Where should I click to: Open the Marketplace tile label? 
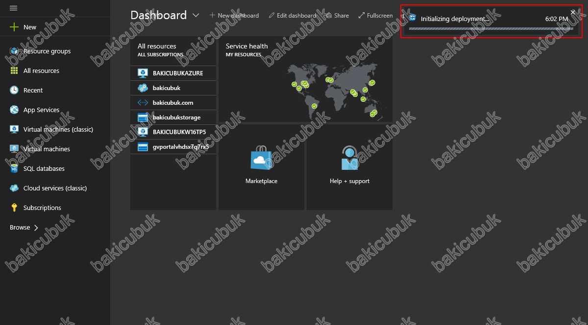pos(261,181)
